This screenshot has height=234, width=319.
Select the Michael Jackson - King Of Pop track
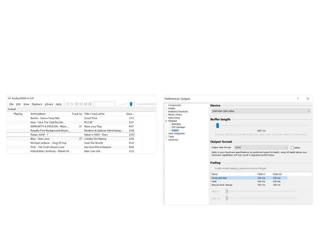click(x=71, y=143)
